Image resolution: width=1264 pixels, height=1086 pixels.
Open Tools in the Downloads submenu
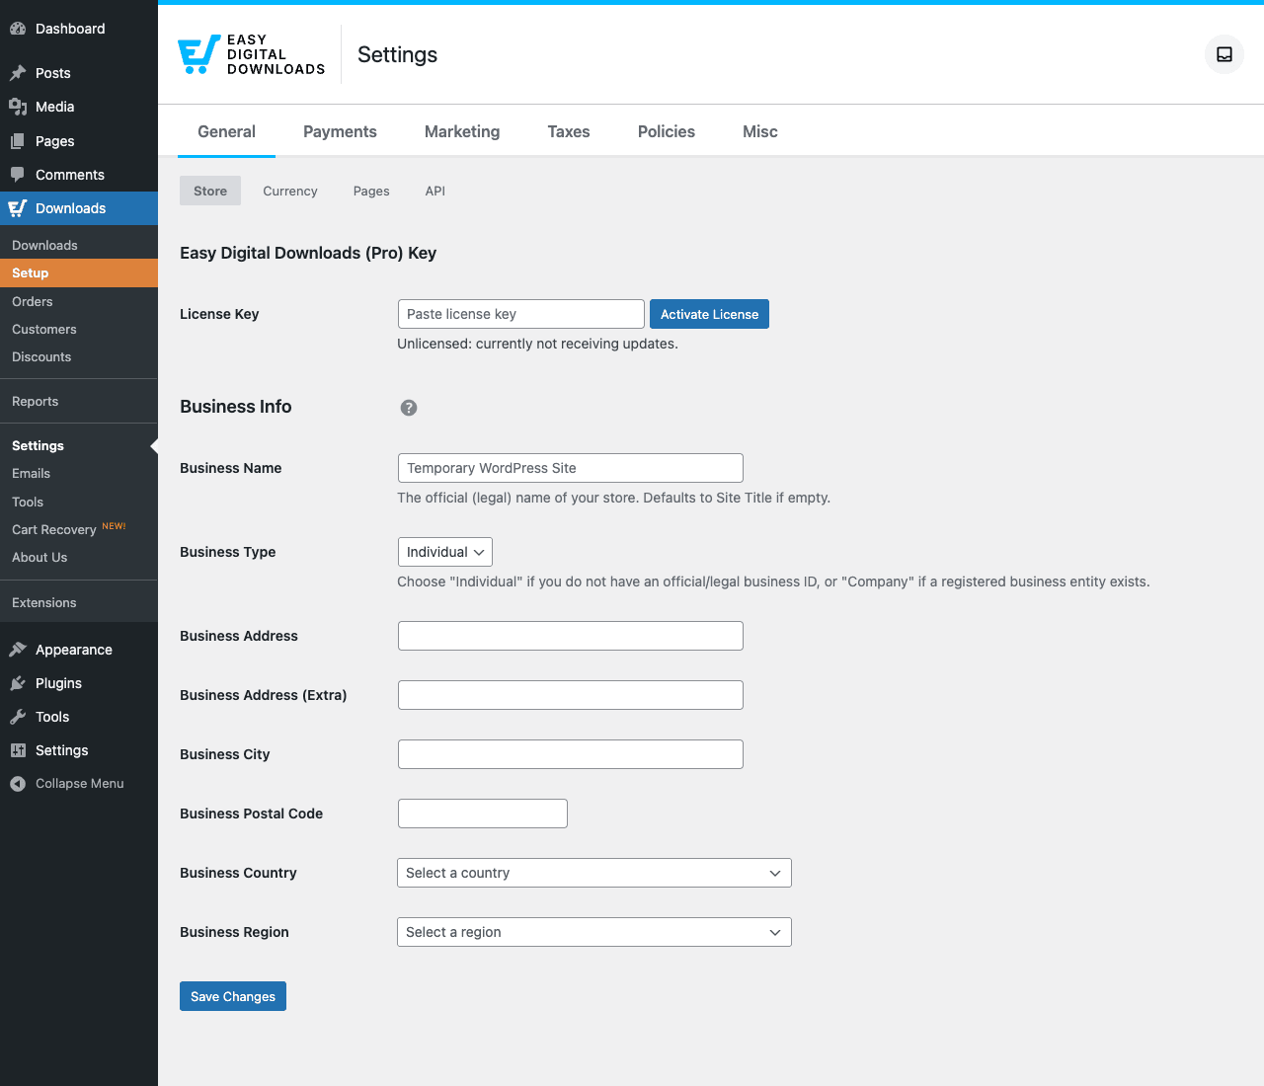[79, 502]
